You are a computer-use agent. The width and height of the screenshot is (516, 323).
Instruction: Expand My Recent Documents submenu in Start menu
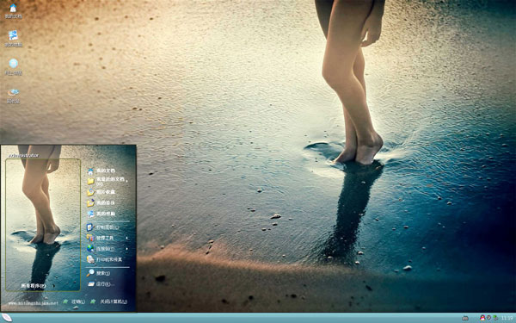107,181
